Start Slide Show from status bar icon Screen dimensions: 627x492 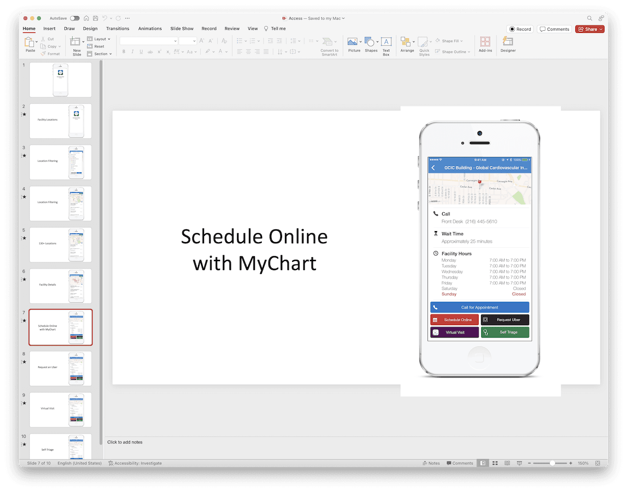[519, 463]
